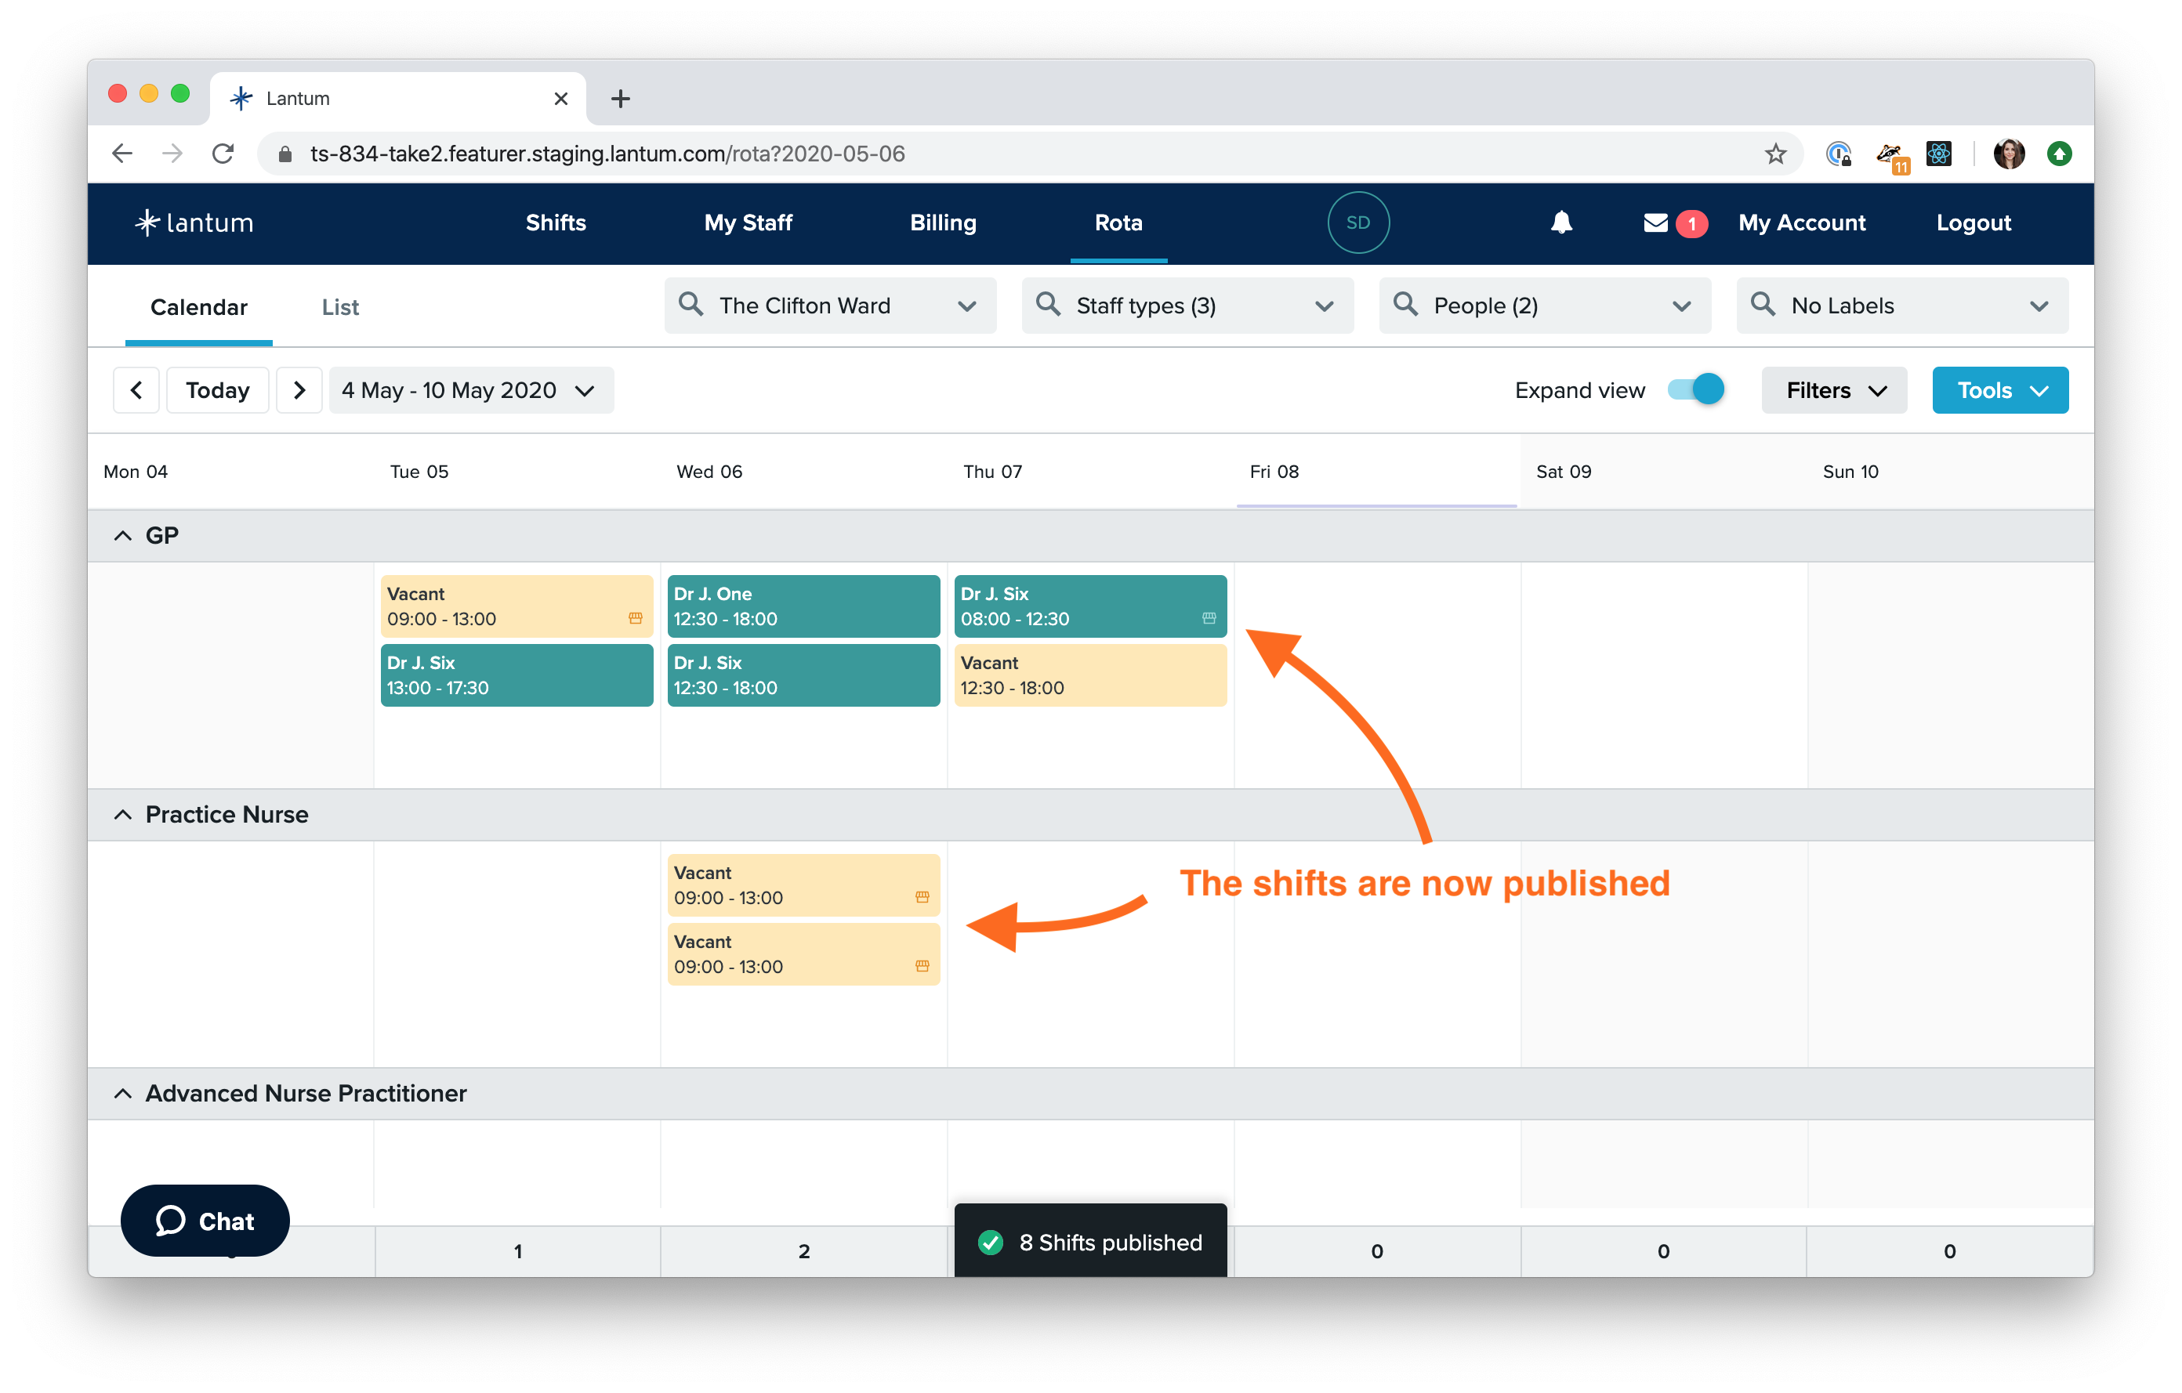Image resolution: width=2182 pixels, height=1393 pixels.
Task: Open the Shifts menu
Action: [556, 223]
